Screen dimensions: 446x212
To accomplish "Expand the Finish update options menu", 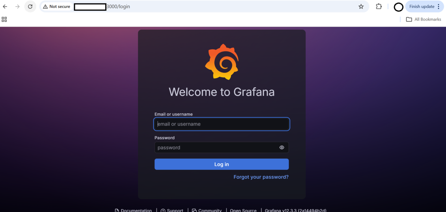I will pyautogui.click(x=422, y=6).
